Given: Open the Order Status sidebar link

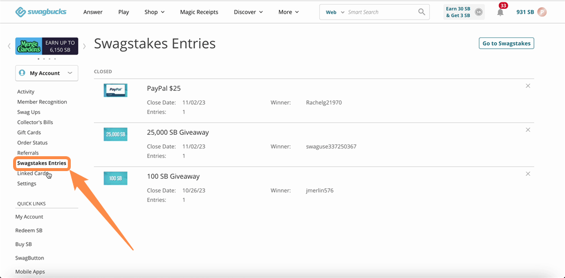Looking at the screenshot, I should tap(33, 143).
